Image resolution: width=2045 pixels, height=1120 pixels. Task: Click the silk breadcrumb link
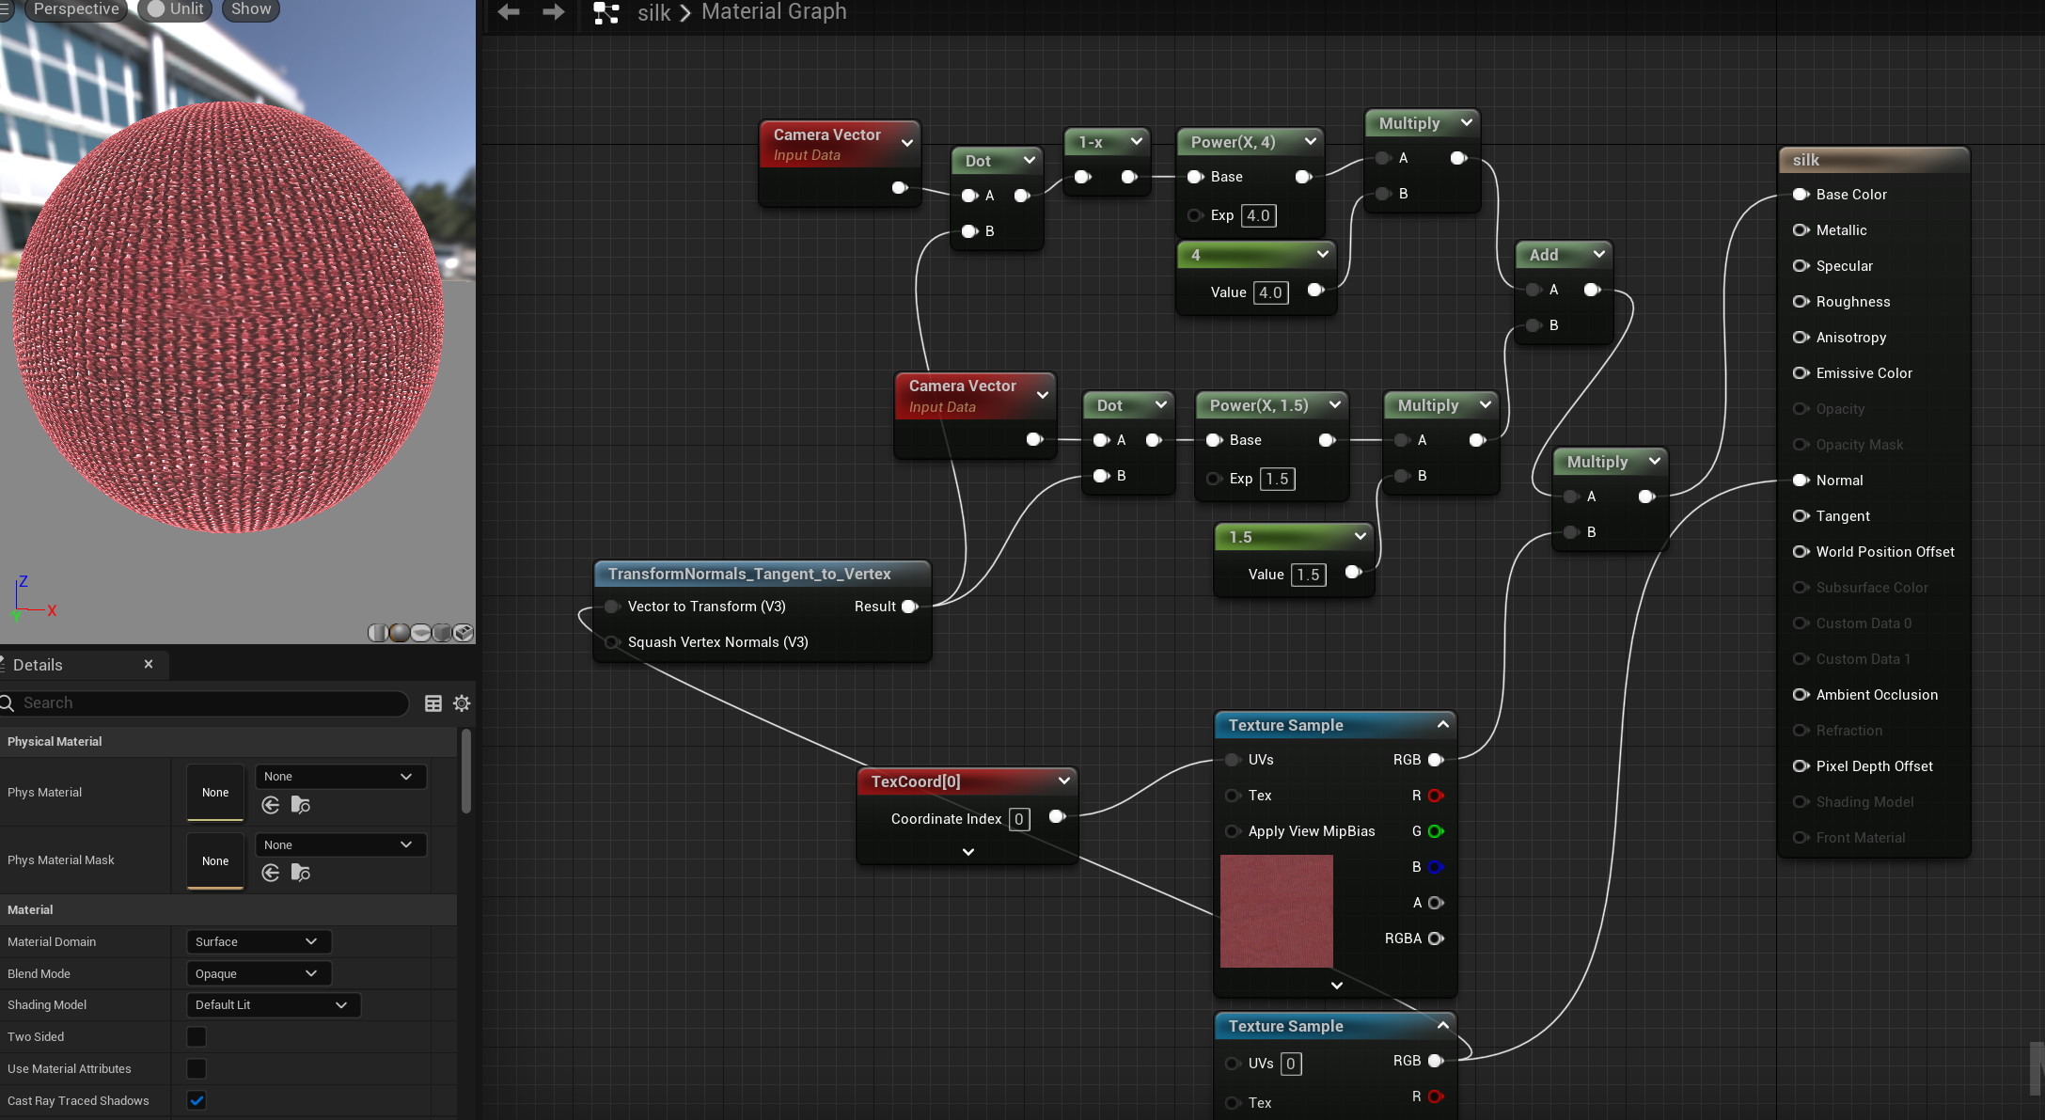[x=653, y=13]
